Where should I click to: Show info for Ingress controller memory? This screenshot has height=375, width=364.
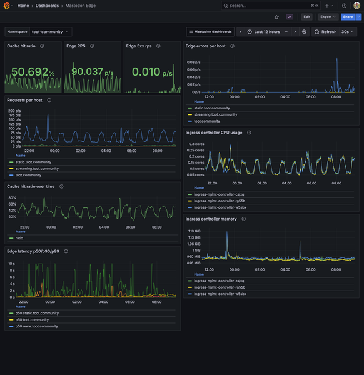coord(244,219)
